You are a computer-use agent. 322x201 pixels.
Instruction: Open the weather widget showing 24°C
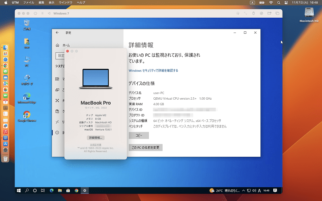[x=225, y=191]
